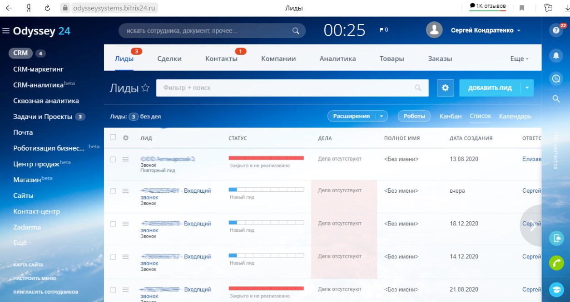Click the search icon in the right sidebar

(x=556, y=99)
